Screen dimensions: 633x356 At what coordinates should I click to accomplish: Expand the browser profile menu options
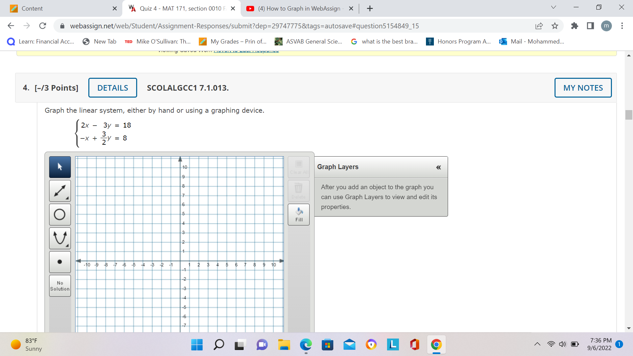[x=607, y=26]
